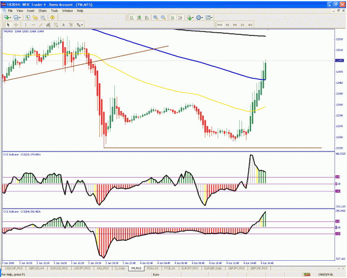Viewport: 347px width, 278px height.
Task: Open the Help menu
Action: (x=80, y=11)
